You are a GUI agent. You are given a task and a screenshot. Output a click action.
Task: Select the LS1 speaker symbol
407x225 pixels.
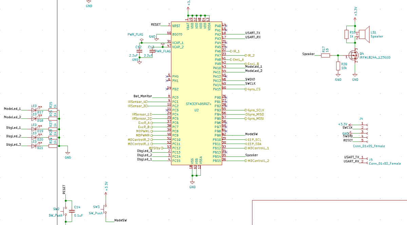tap(363, 35)
